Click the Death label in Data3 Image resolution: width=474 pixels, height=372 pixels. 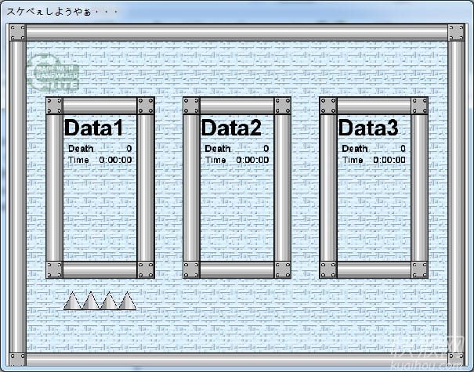[x=354, y=149]
